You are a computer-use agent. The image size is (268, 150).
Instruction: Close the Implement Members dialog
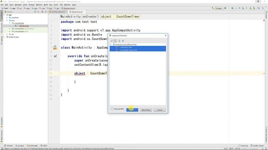click(165, 35)
